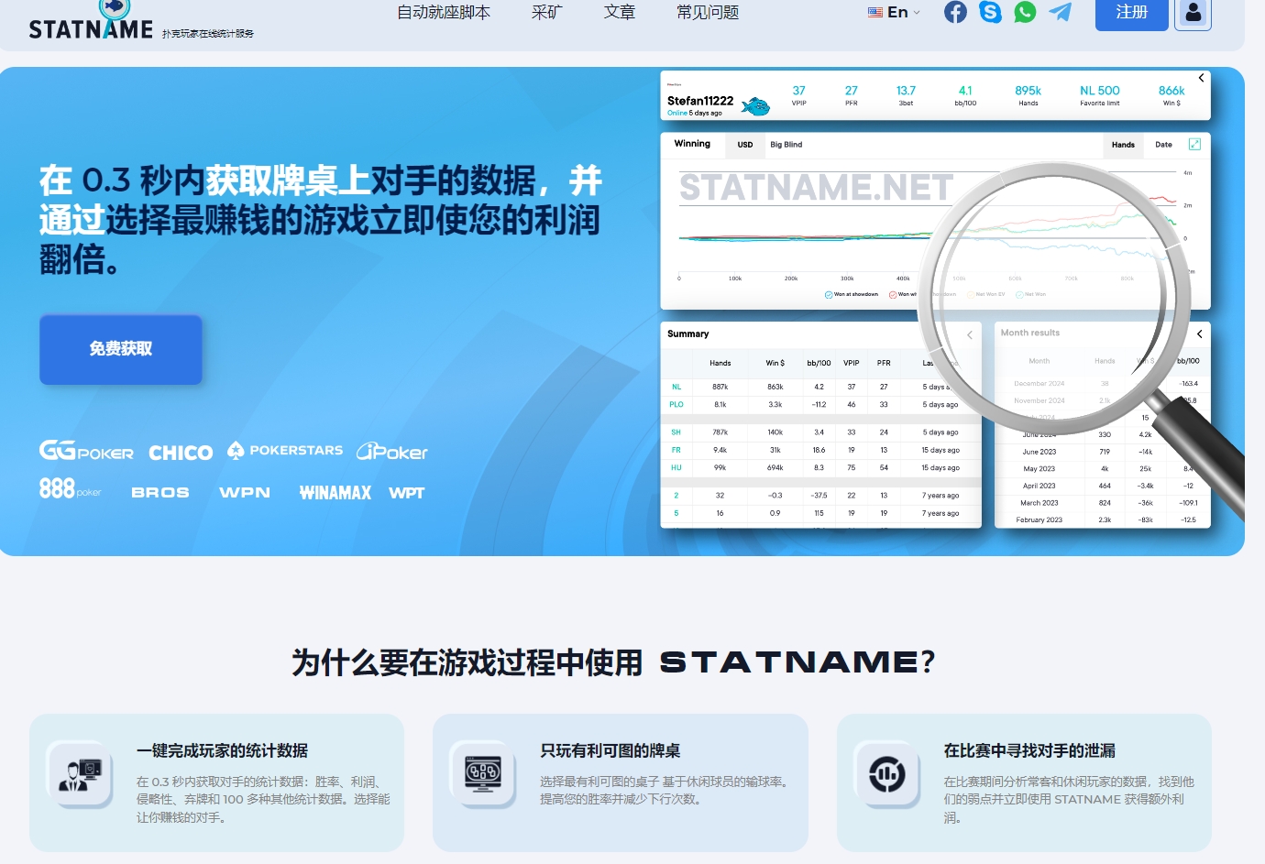The image size is (1265, 864).
Task: Click the February 2023 month row
Action: (x=1103, y=519)
